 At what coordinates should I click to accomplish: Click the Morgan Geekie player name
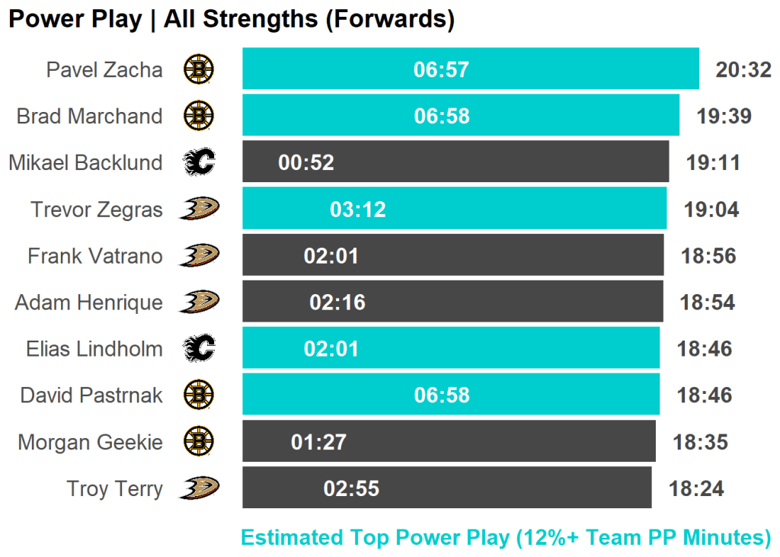(x=90, y=442)
